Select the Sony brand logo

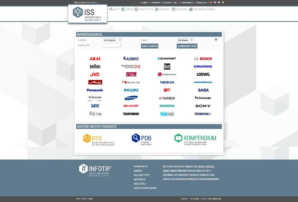203,106
